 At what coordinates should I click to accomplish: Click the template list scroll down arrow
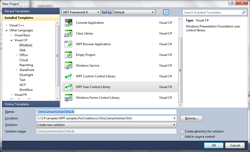(180, 105)
